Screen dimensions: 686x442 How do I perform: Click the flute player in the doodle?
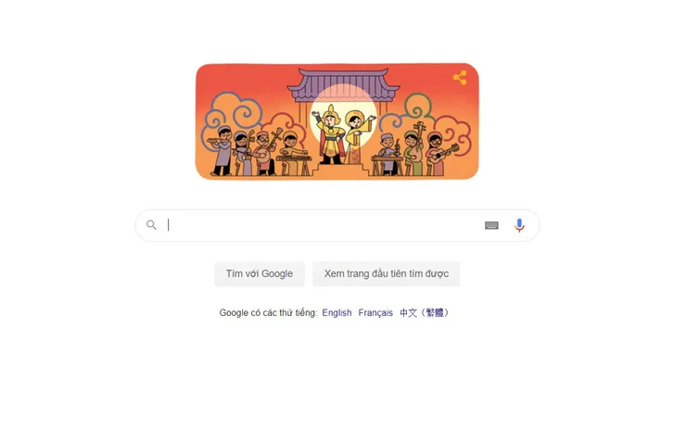[222, 151]
